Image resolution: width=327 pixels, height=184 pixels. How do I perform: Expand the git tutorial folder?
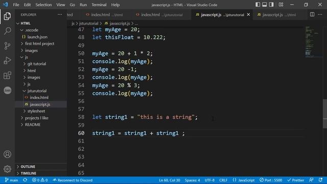(x=37, y=64)
